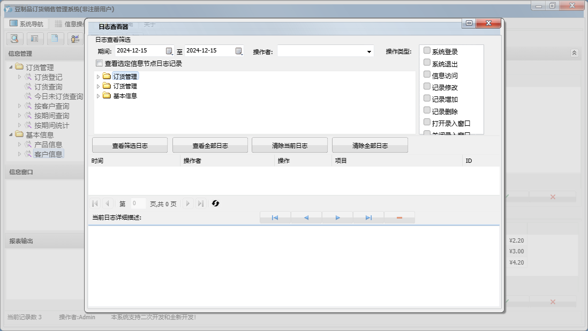Enable the 信息访问 checkbox
588x331 pixels.
(x=427, y=74)
